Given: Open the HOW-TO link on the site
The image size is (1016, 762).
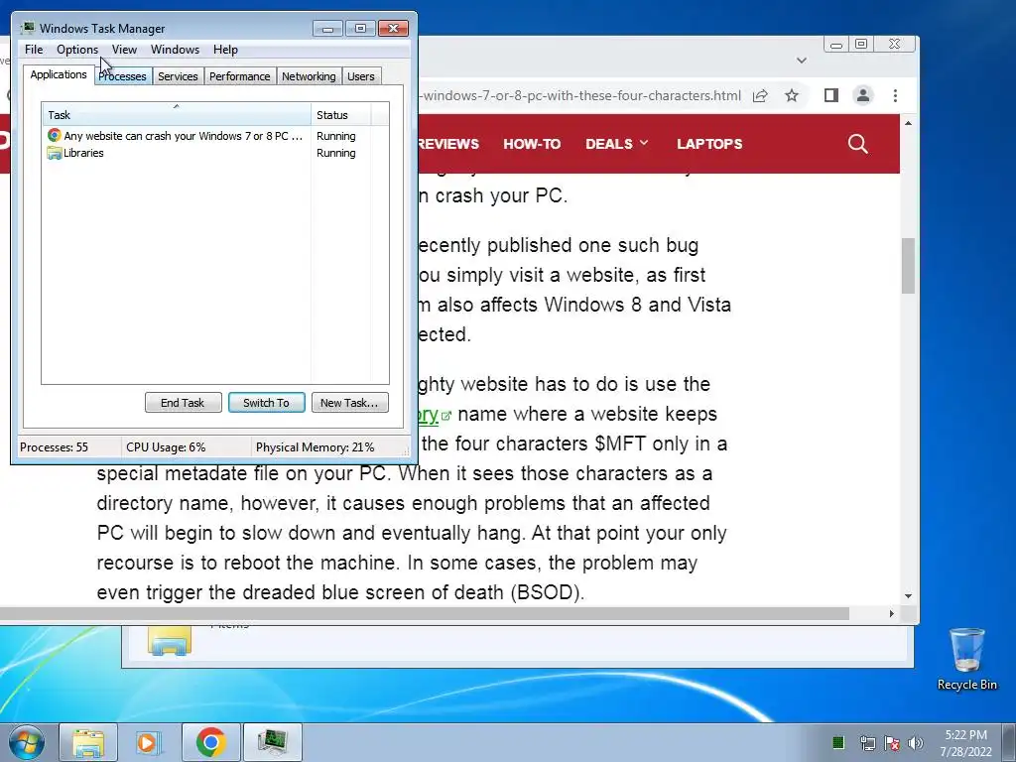Looking at the screenshot, I should (x=532, y=144).
